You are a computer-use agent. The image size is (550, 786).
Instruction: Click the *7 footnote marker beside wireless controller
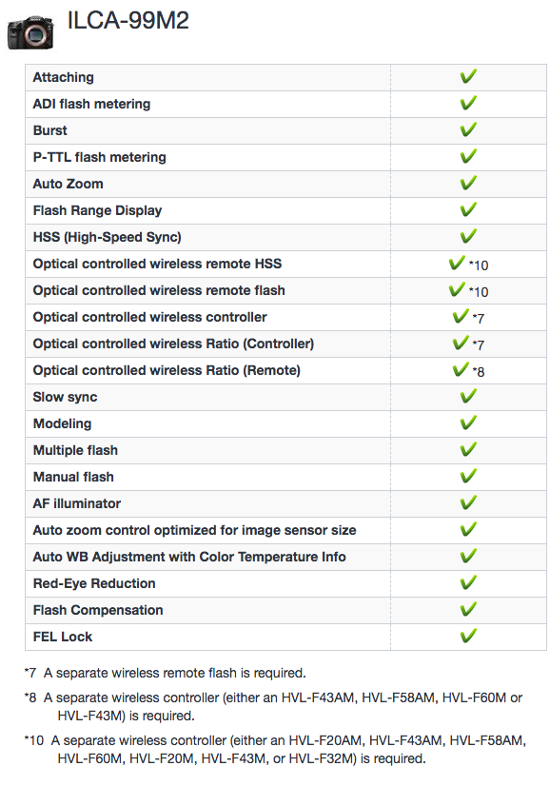pos(479,319)
